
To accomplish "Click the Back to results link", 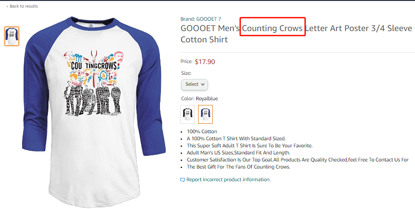I will pyautogui.click(x=24, y=6).
